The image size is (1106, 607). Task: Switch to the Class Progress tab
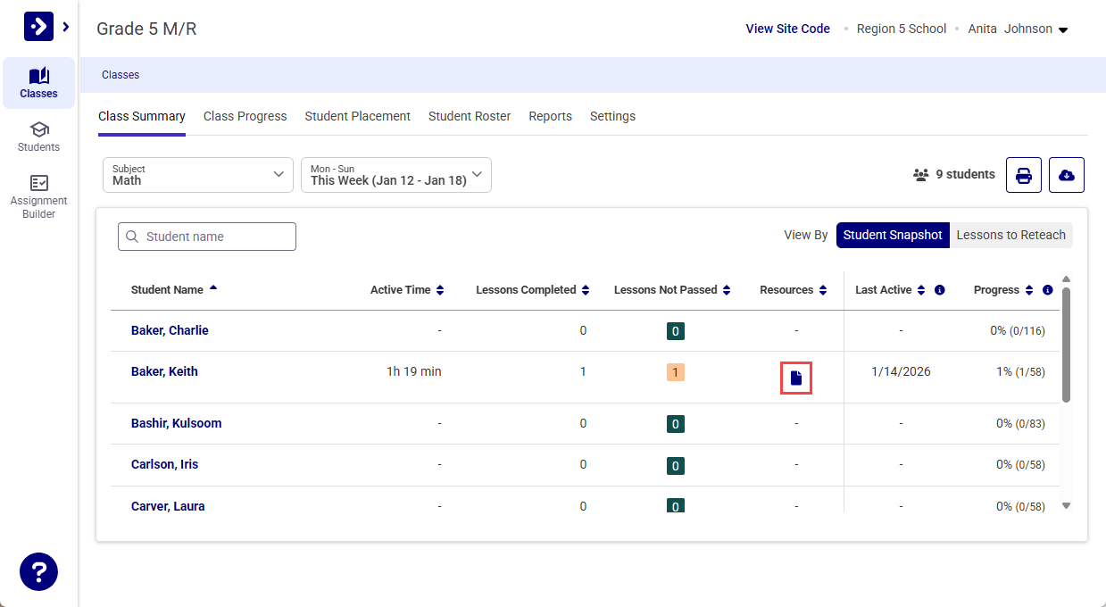245,116
